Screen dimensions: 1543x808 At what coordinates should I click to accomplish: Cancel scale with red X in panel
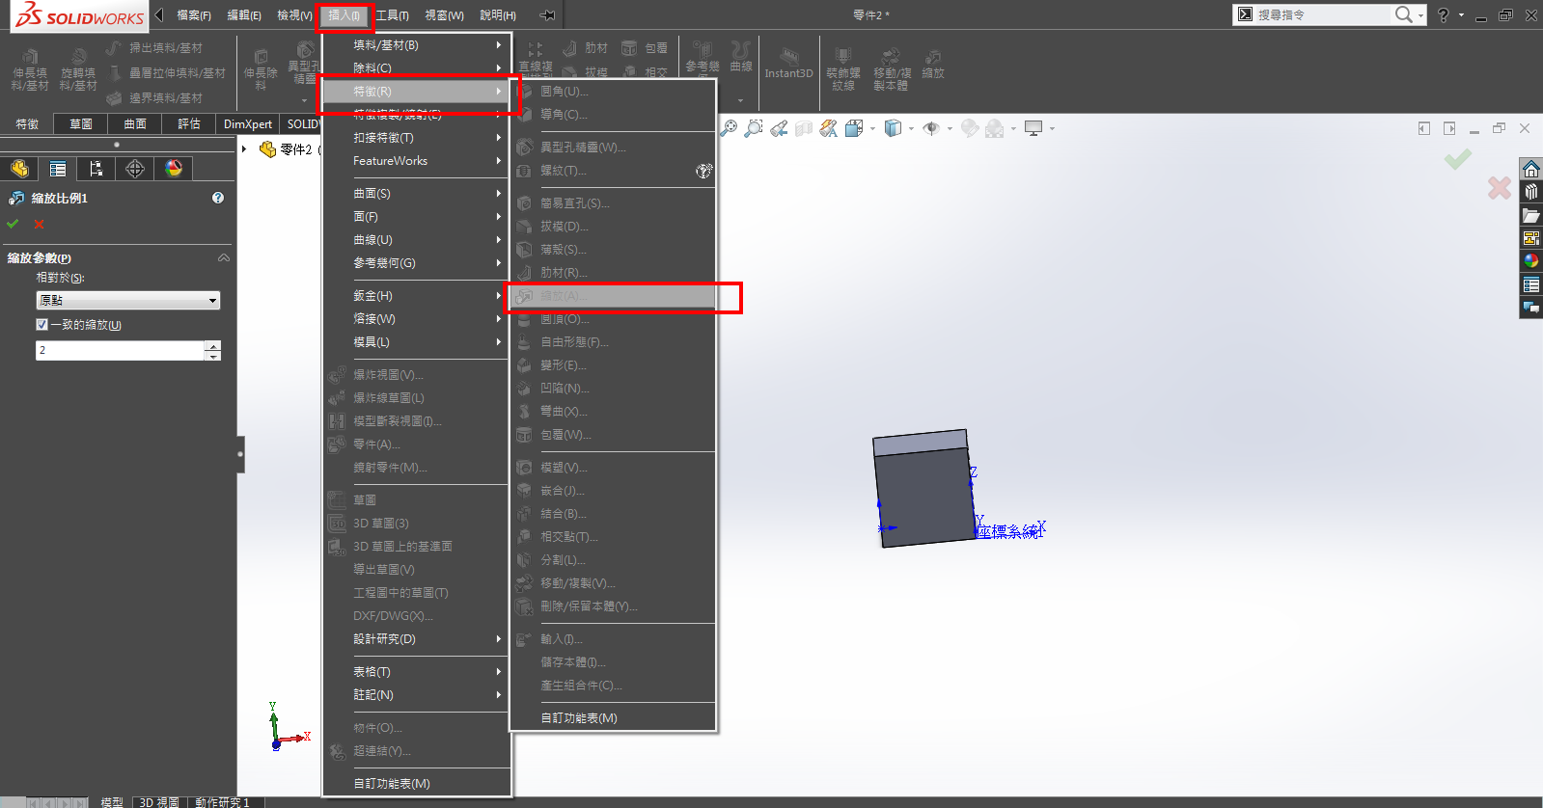[x=40, y=224]
